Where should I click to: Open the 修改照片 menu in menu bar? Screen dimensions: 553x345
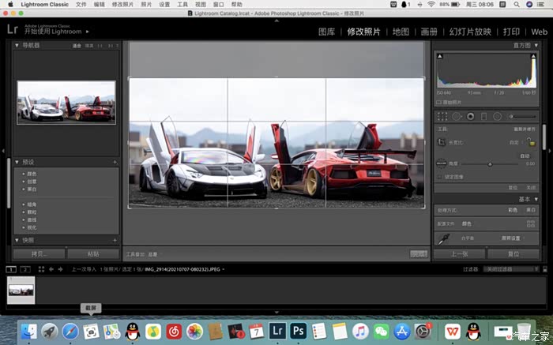[123, 5]
